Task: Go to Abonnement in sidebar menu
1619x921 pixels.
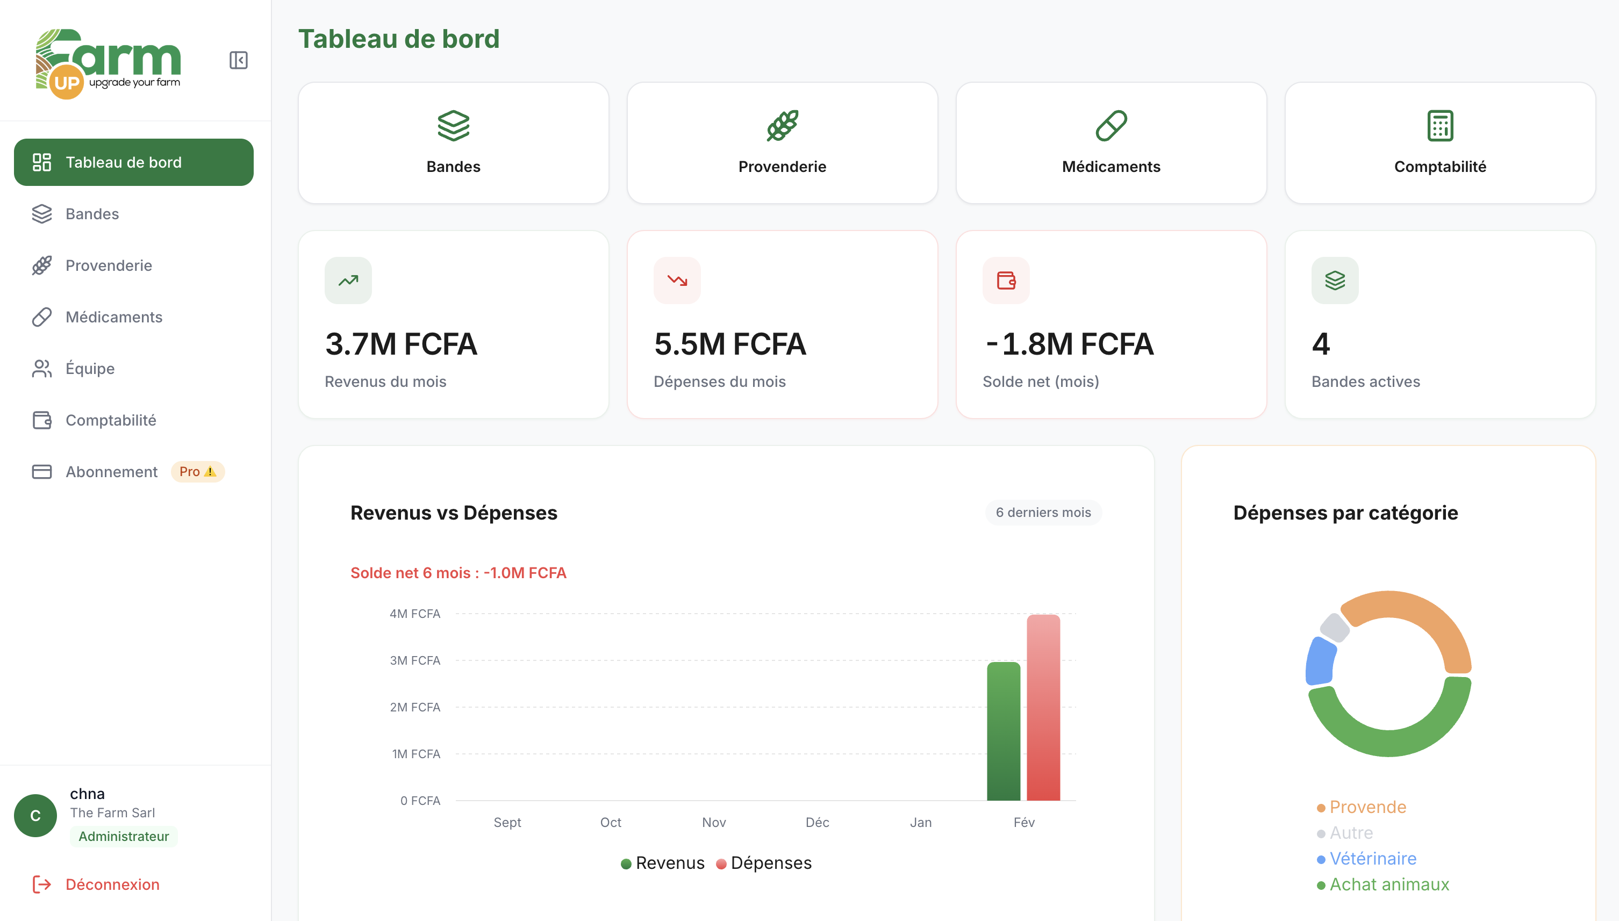Action: click(x=111, y=472)
